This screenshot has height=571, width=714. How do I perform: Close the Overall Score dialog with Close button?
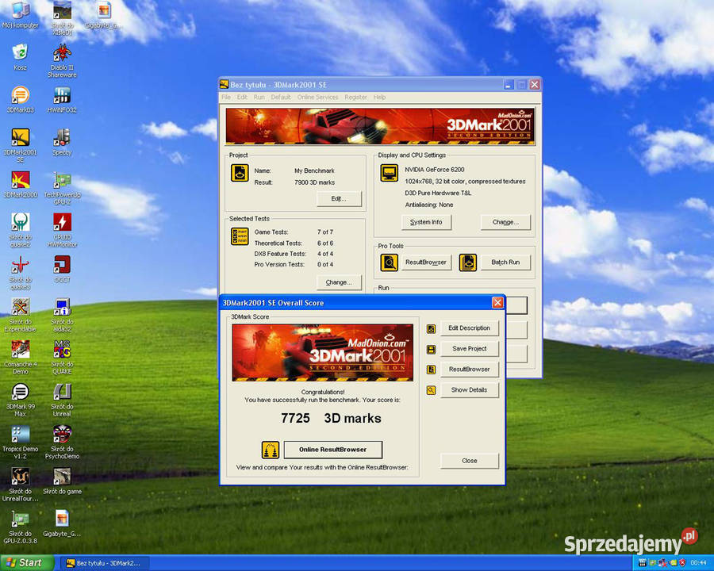click(x=469, y=460)
